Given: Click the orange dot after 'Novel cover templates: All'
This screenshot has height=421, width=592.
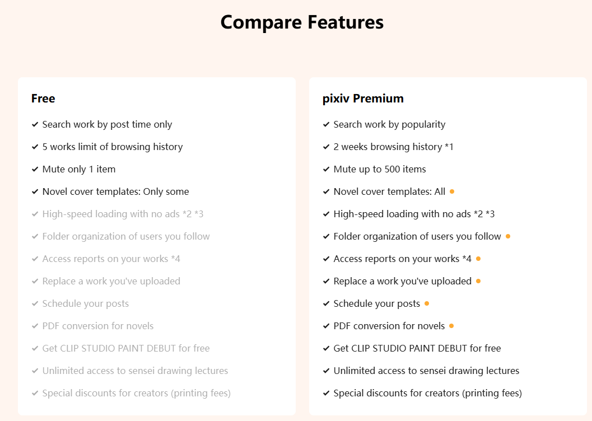Looking at the screenshot, I should (x=452, y=191).
